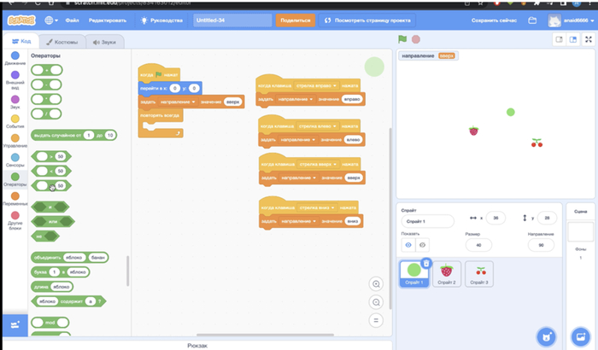Open the add sprite cat button
This screenshot has width=598, height=350.
pyautogui.click(x=543, y=335)
